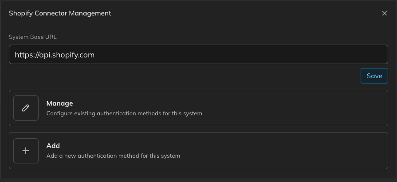Click the pencil edit icon in Manage card
Screen dimensions: 397x182
click(26, 108)
